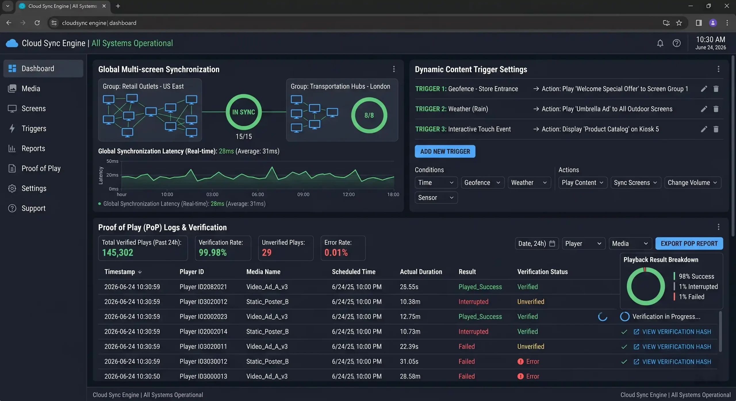Navigate to Triggers in the sidebar
Image resolution: width=736 pixels, height=401 pixels.
[43, 128]
